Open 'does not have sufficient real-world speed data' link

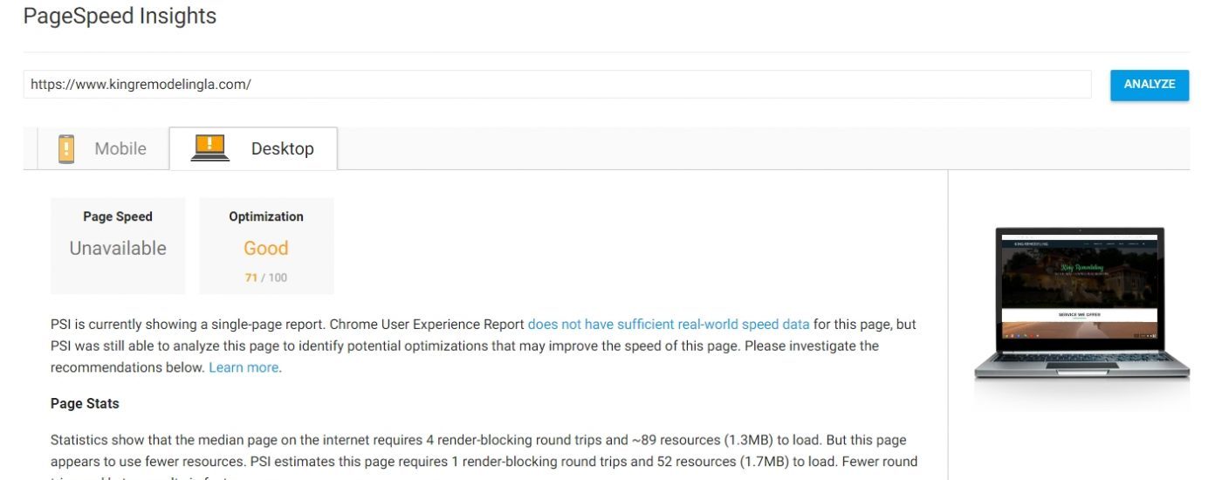click(x=669, y=325)
